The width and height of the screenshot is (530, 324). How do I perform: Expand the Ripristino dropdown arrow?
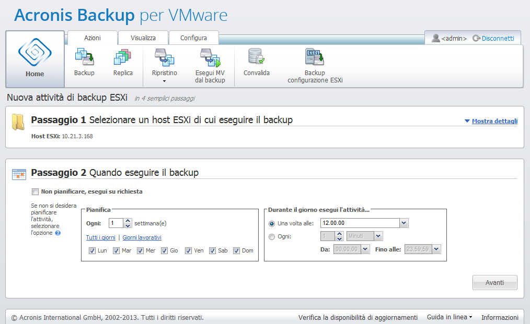tap(164, 81)
